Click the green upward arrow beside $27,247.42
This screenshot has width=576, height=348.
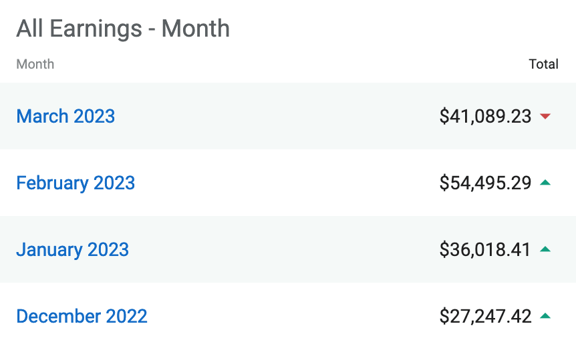point(545,316)
